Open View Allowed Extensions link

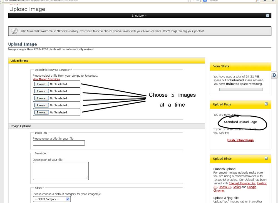(x=46, y=79)
